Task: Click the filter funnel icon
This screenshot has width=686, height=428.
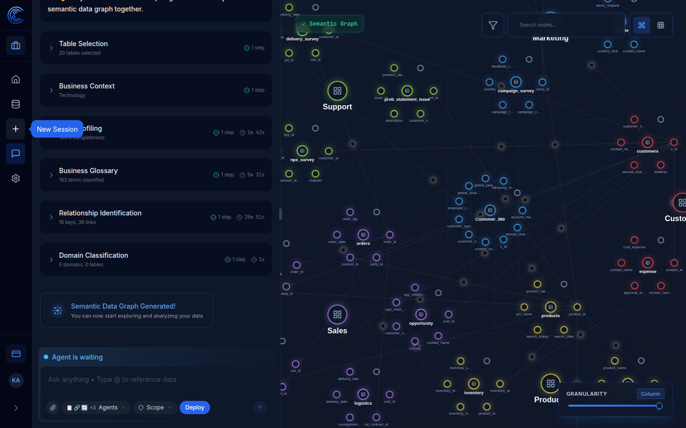Action: pyautogui.click(x=493, y=25)
